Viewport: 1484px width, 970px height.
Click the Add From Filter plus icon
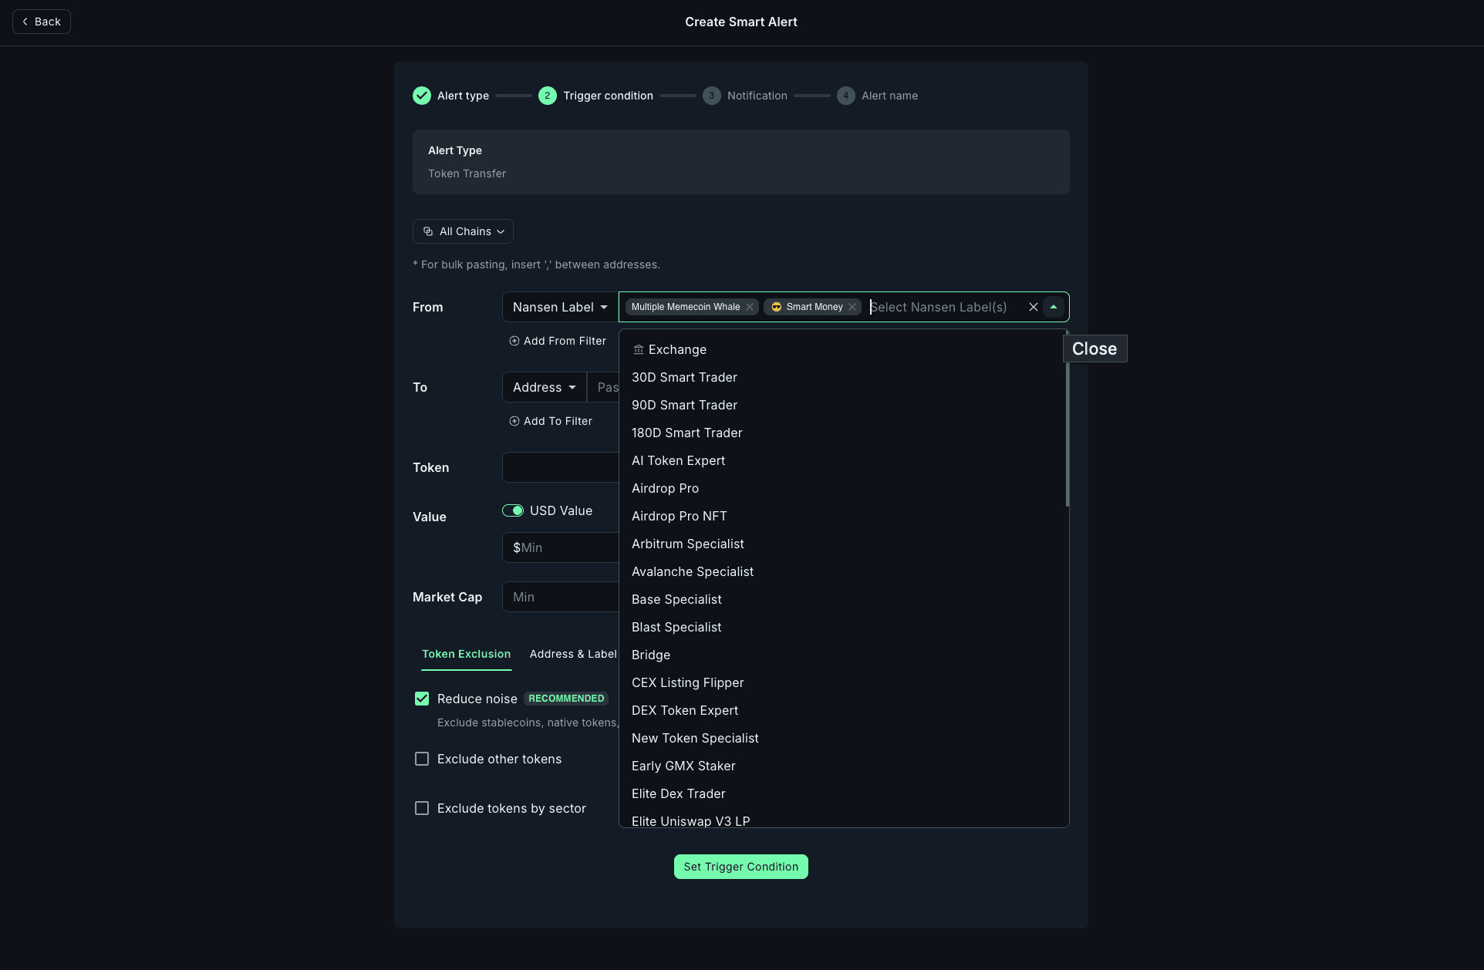click(514, 341)
